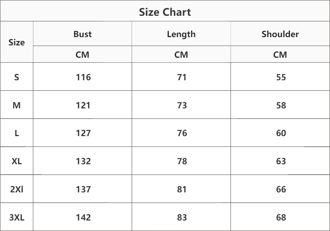This screenshot has height=231, width=330.
Task: Select the M size row label
Action: [x=17, y=105]
